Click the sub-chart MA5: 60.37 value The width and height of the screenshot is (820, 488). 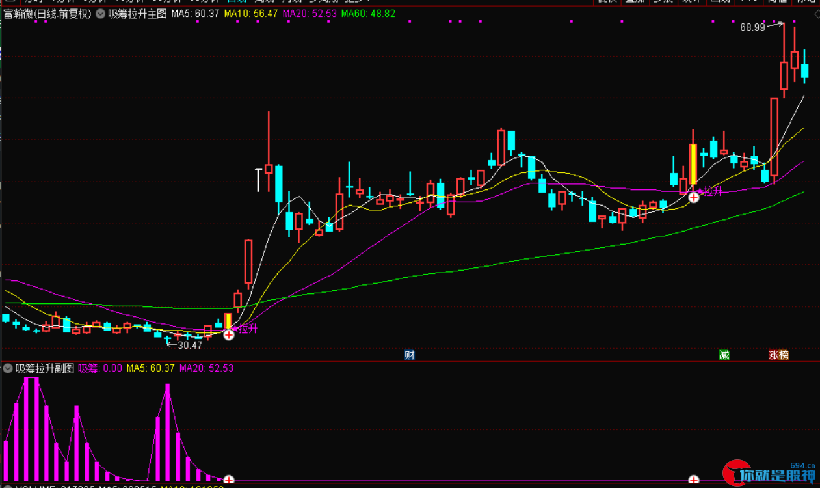click(150, 368)
